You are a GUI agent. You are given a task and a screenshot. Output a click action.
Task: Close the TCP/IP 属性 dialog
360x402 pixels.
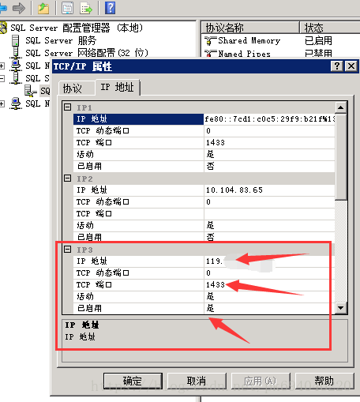point(351,66)
